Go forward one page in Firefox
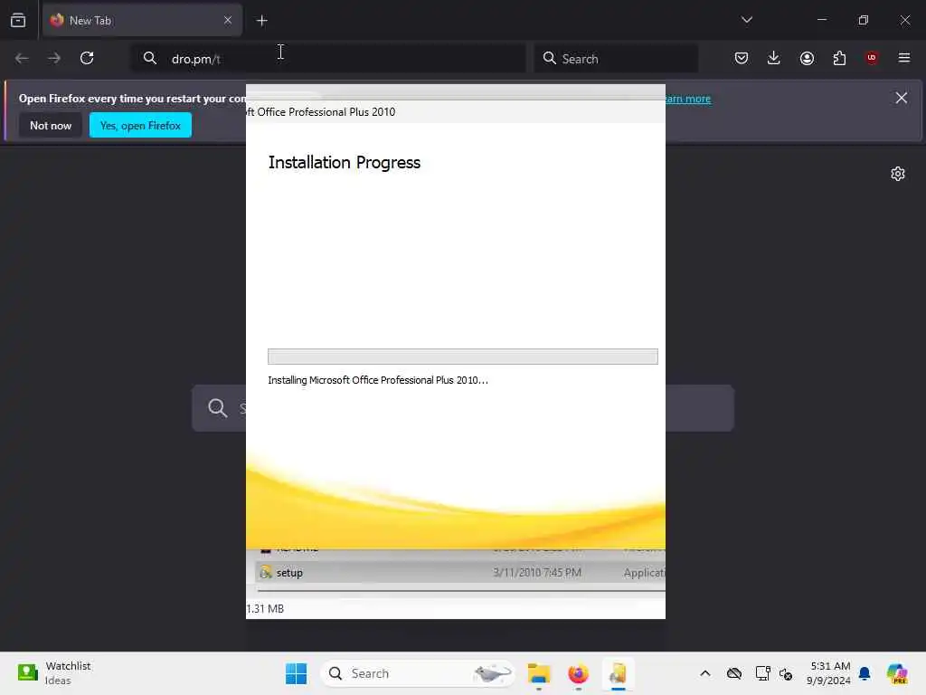 54,58
